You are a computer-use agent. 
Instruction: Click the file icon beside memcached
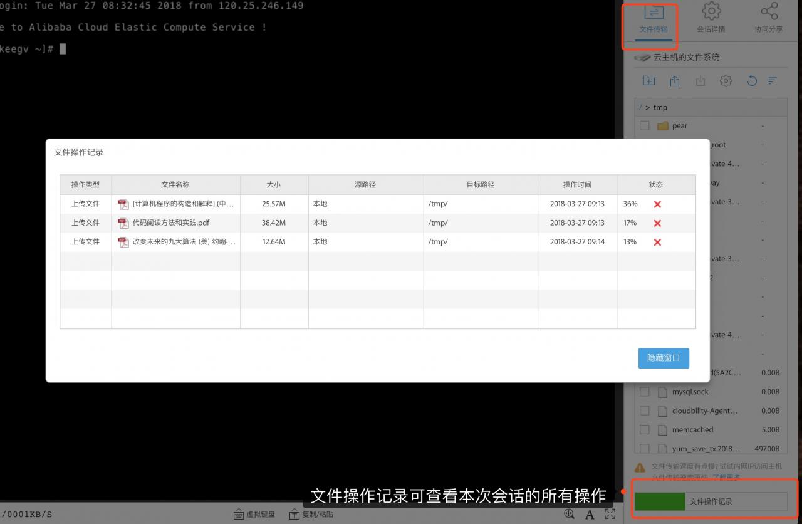pos(663,430)
